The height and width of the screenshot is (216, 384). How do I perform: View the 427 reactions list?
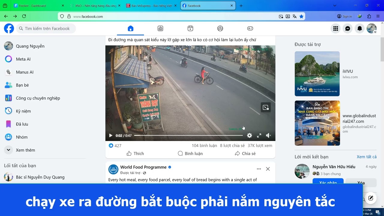(x=115, y=145)
